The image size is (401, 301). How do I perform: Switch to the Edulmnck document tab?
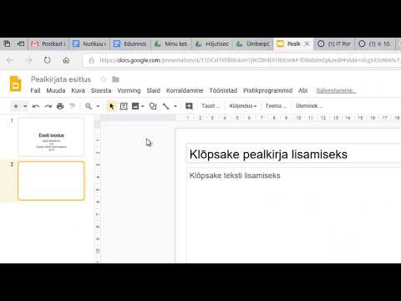coord(130,43)
